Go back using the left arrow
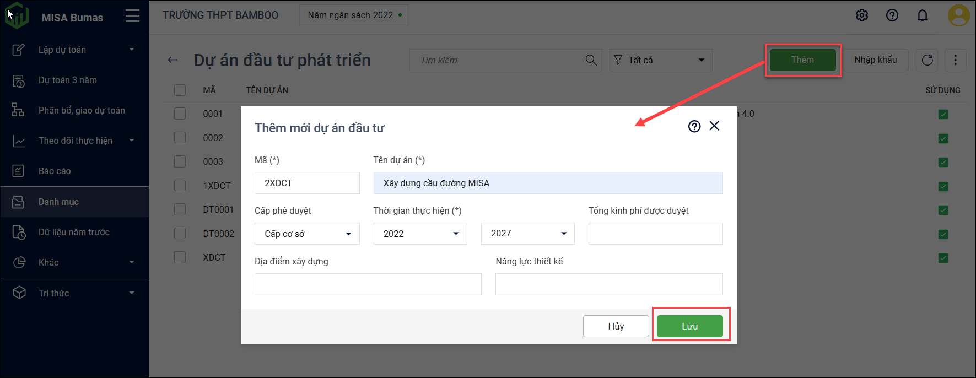The height and width of the screenshot is (378, 976). click(x=172, y=60)
